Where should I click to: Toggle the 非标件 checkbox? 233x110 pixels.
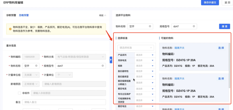[x=20, y=93]
